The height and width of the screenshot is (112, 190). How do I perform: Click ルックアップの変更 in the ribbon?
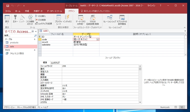point(43,24)
